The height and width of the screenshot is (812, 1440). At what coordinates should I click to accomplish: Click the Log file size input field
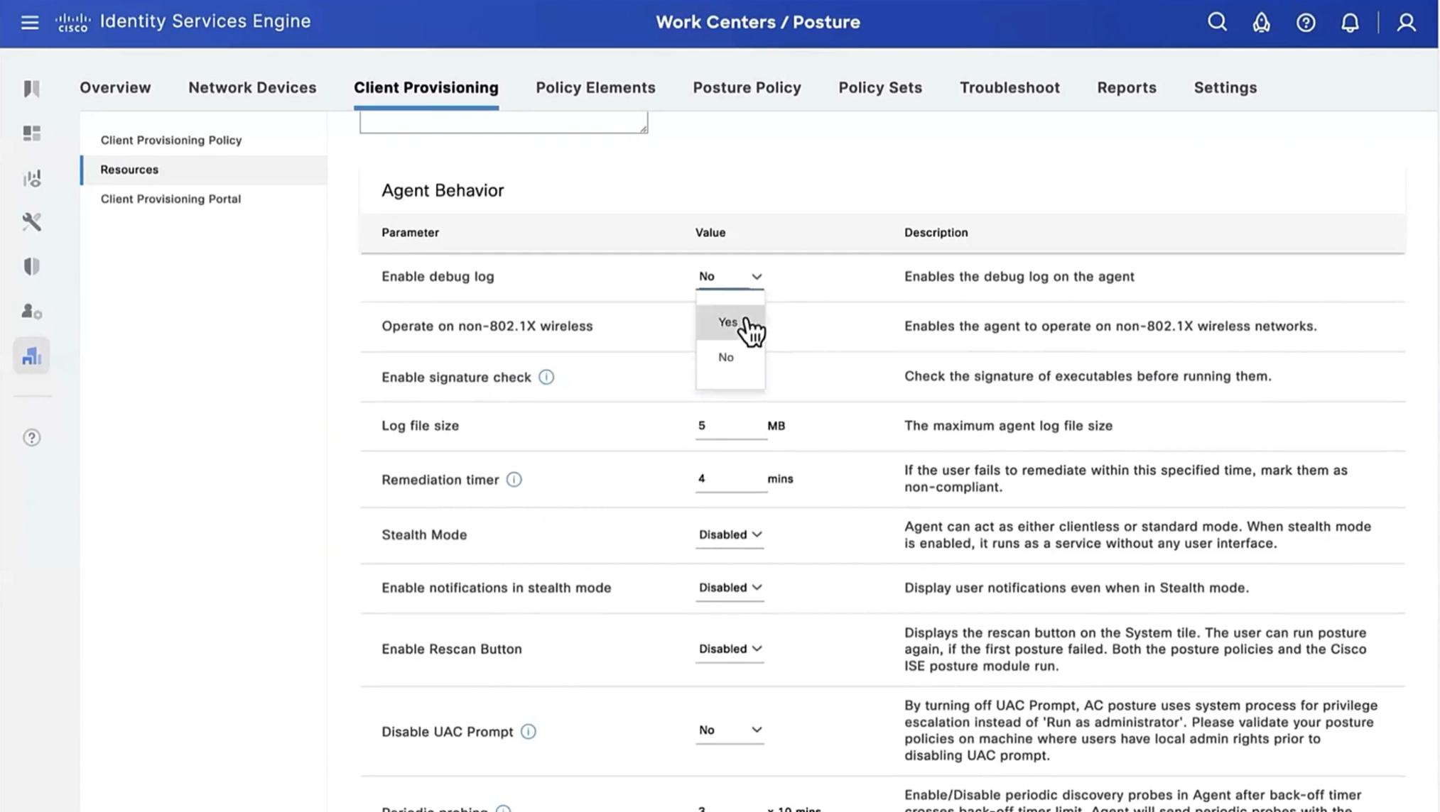(x=730, y=426)
